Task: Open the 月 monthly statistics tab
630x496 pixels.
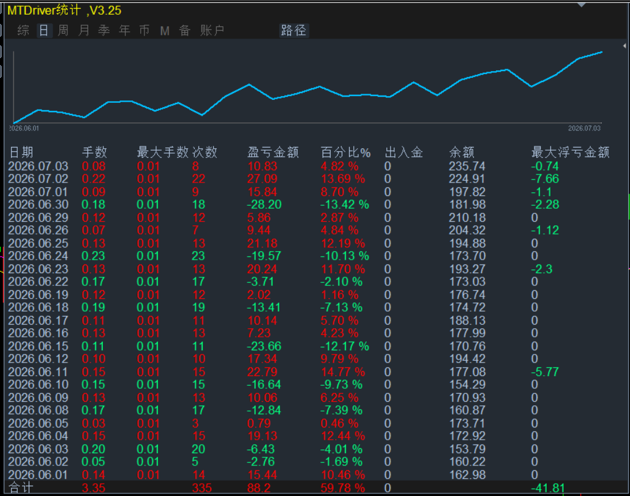Action: [x=84, y=31]
